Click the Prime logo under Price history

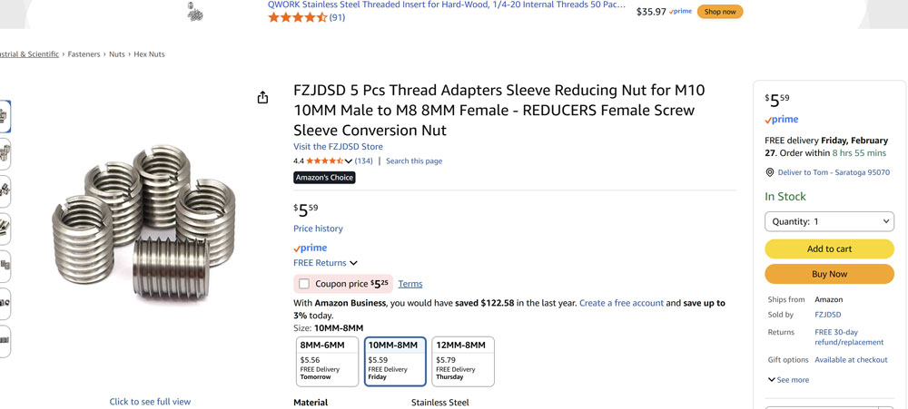(310, 248)
